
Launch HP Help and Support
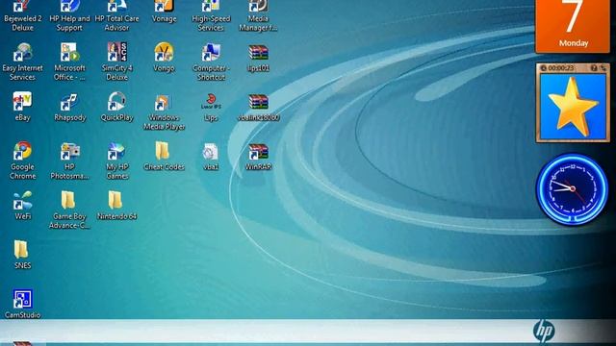(69, 15)
